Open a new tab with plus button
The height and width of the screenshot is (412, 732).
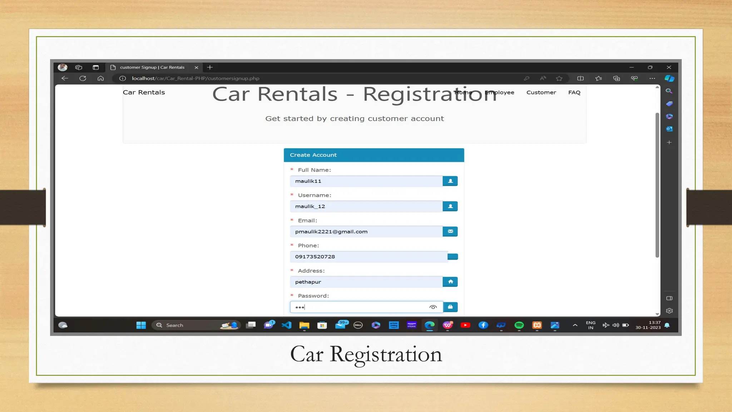pyautogui.click(x=210, y=67)
